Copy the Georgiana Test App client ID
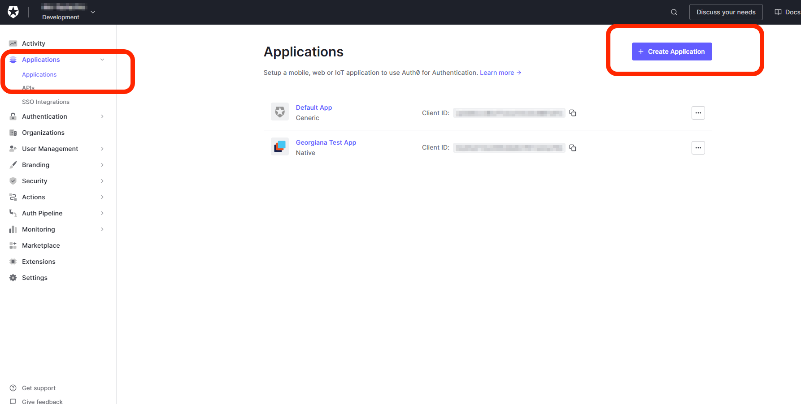The width and height of the screenshot is (801, 404). [x=573, y=148]
